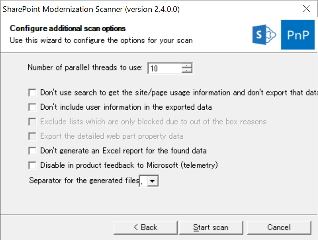
Task: Open the file separator dropdown arrow
Action: [153, 181]
